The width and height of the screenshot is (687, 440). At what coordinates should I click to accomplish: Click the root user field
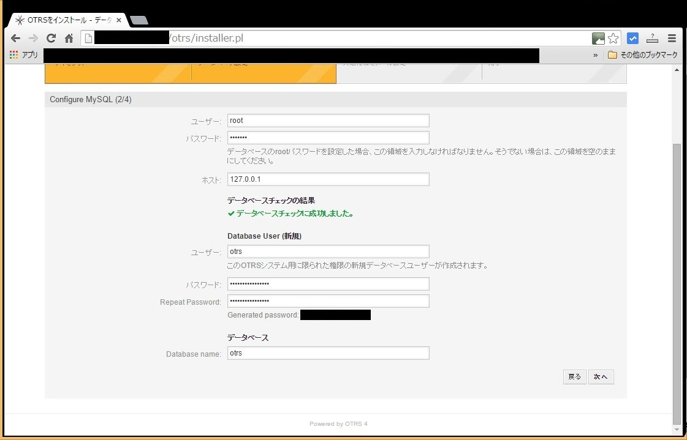pyautogui.click(x=328, y=121)
